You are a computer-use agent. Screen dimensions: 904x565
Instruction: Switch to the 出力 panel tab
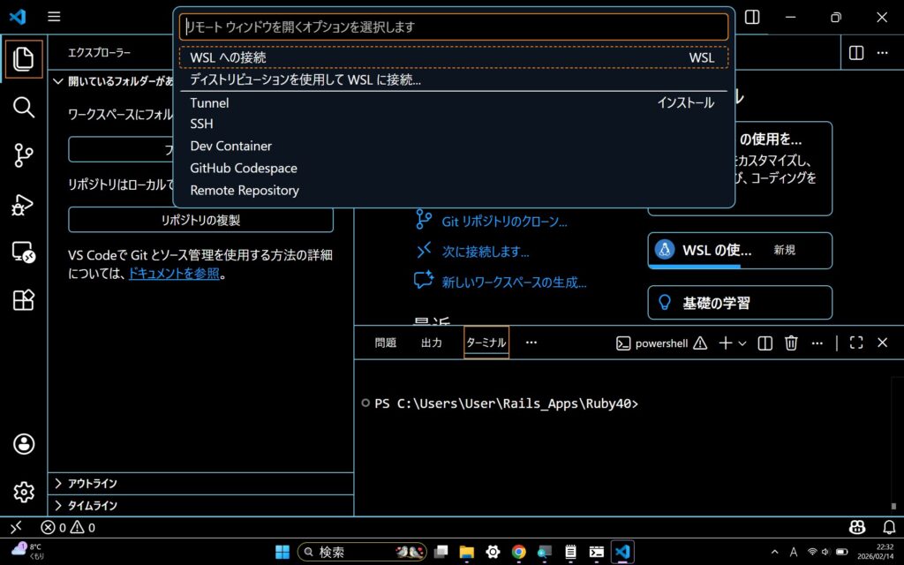pos(431,343)
